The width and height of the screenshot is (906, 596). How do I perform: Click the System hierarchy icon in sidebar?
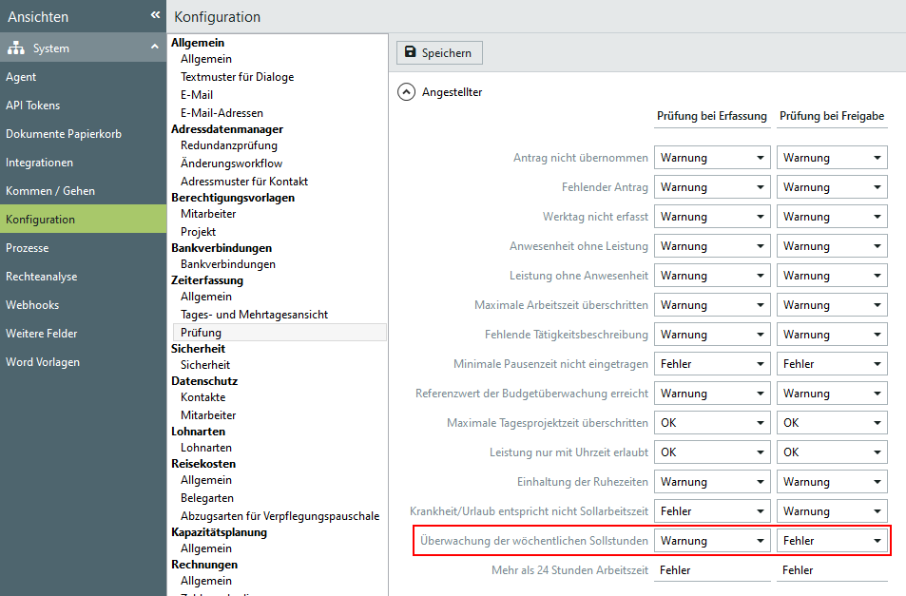click(x=15, y=48)
